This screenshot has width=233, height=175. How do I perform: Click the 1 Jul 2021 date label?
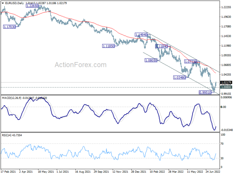click(x=63, y=172)
